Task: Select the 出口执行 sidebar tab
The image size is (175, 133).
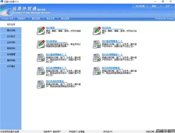Action: tap(11, 36)
